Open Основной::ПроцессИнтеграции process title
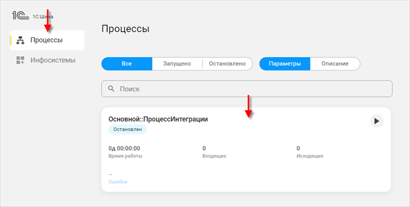 158,119
